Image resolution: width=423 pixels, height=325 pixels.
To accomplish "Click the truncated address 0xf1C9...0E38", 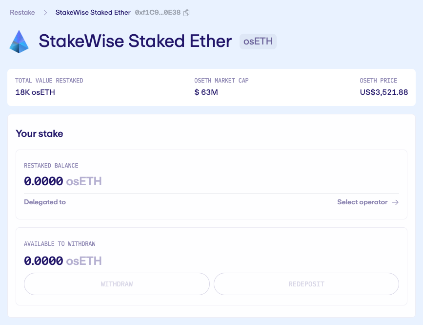I will pos(158,12).
